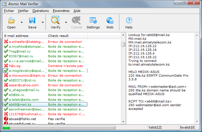202x132 pixels.
Task: Click green check icon beside ab68@mail.kz
Action: click(x=6, y=104)
